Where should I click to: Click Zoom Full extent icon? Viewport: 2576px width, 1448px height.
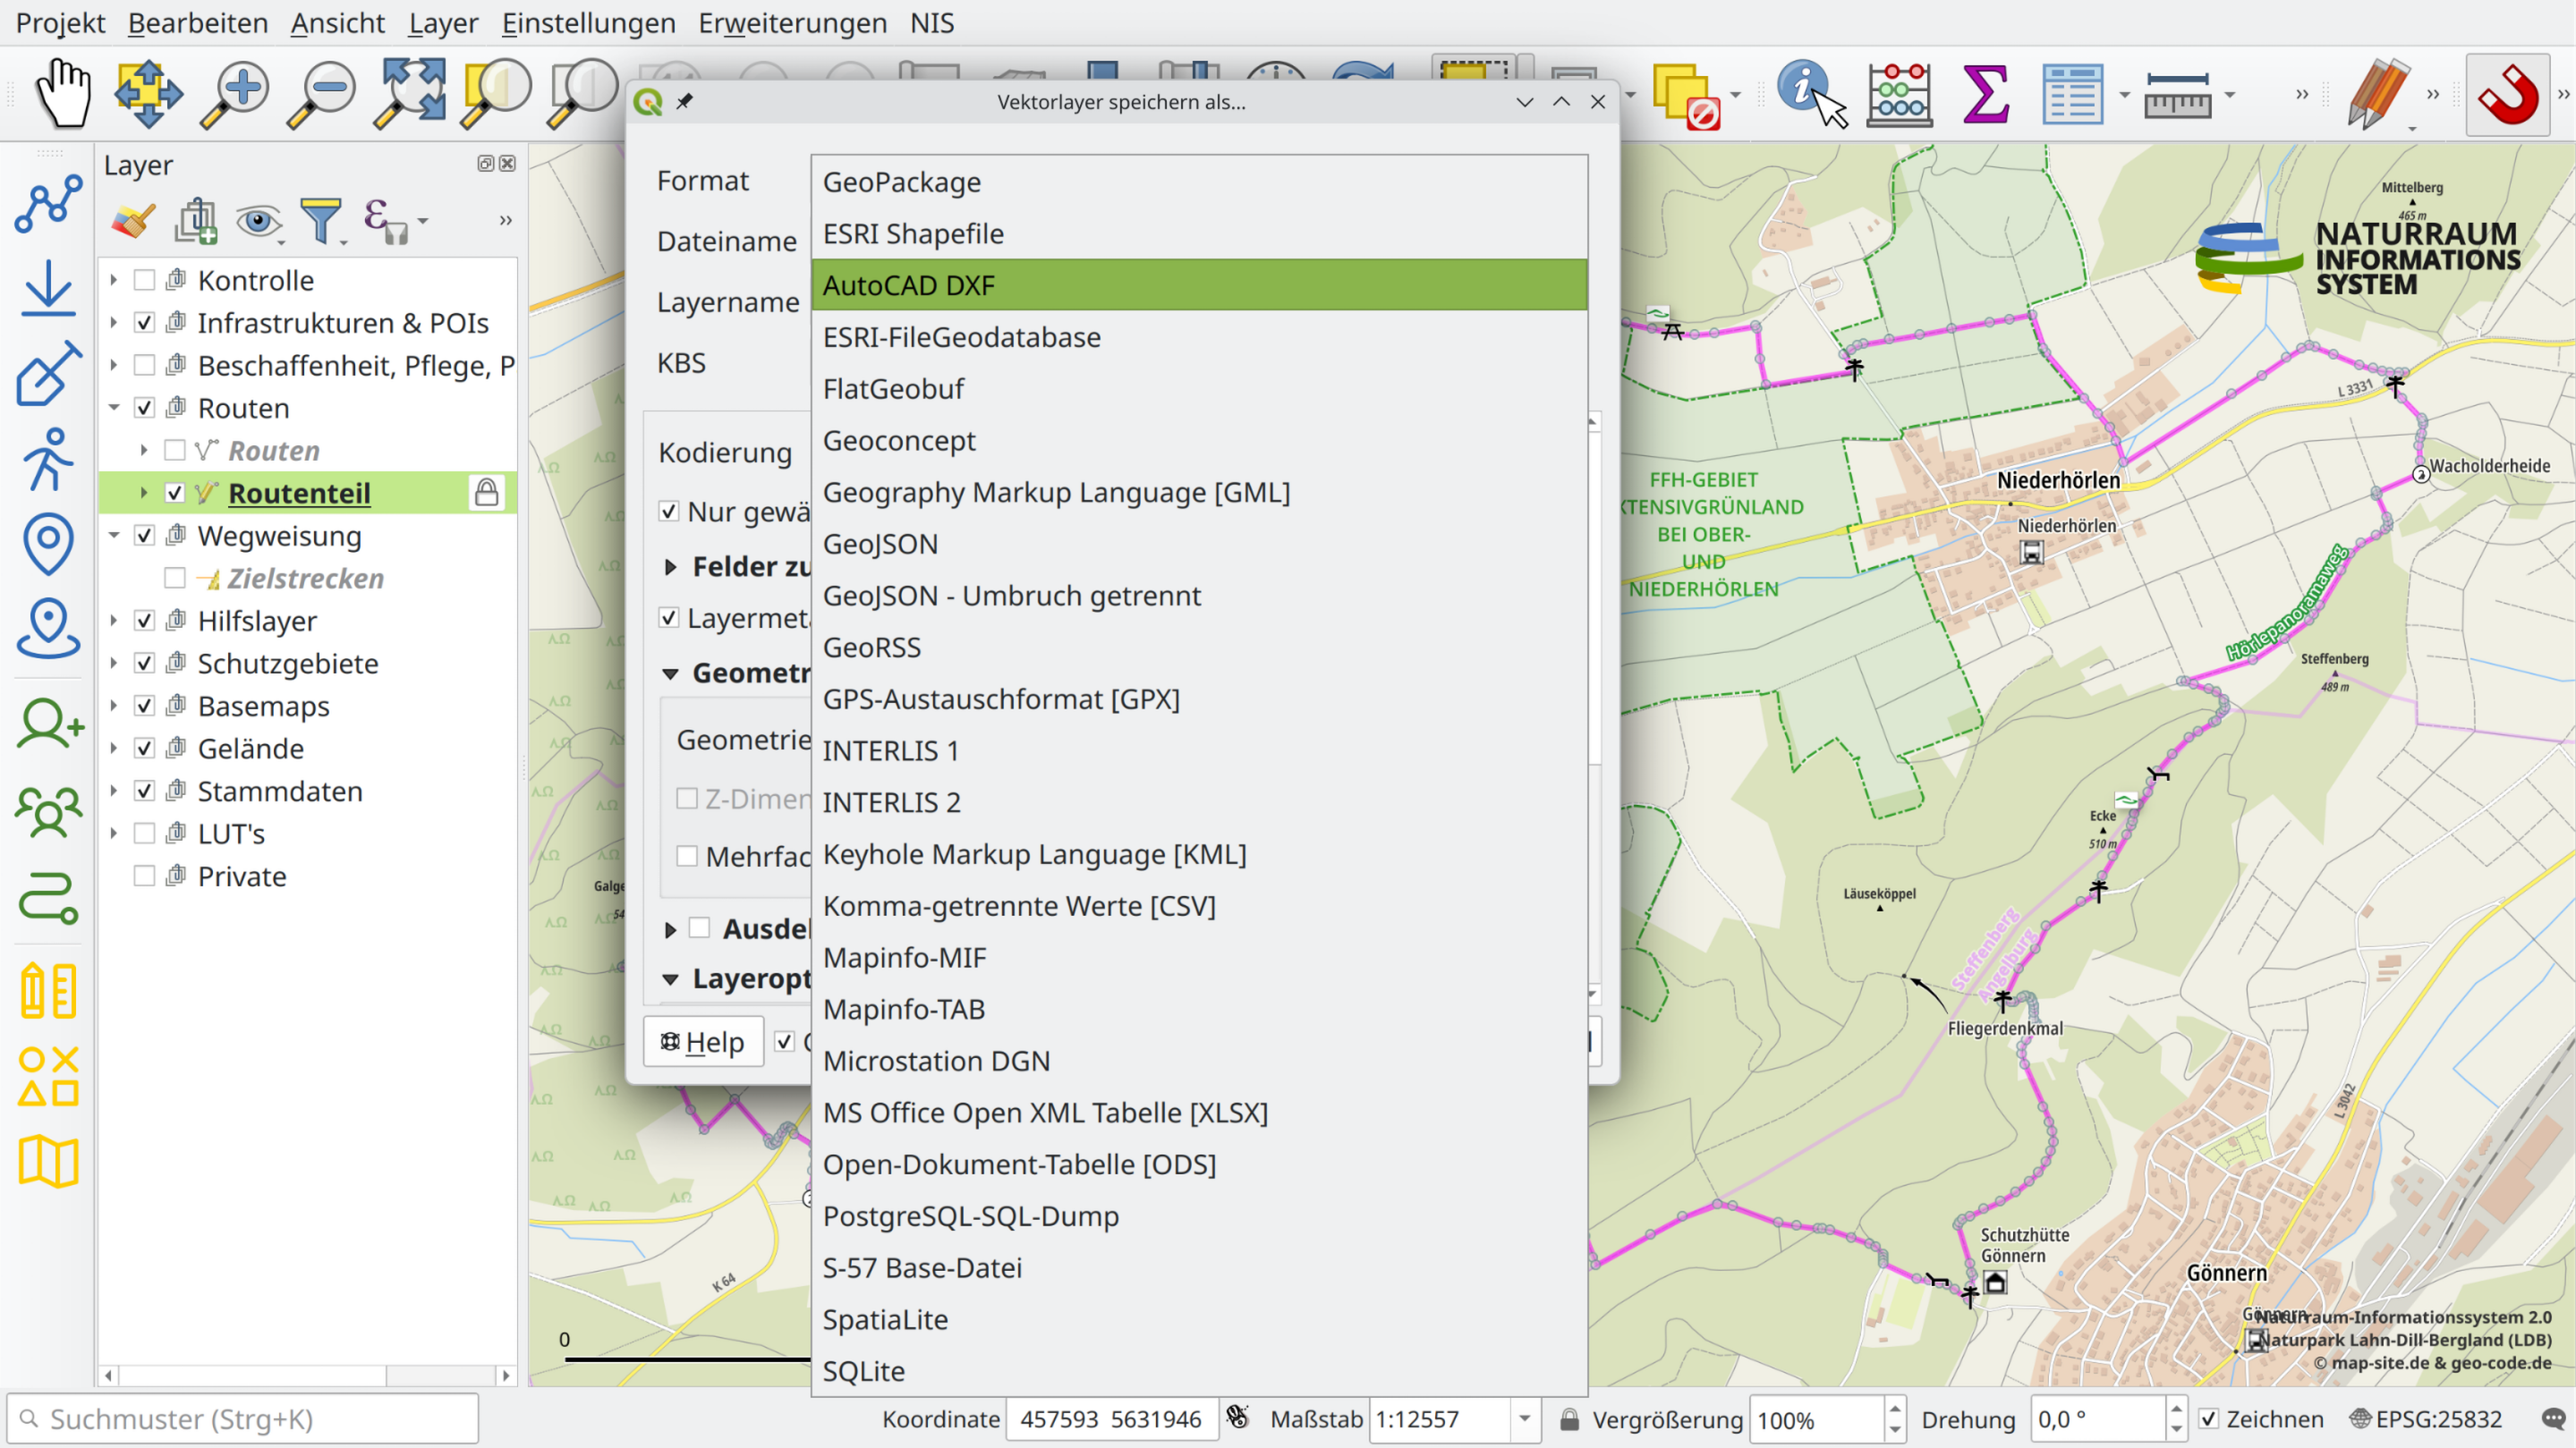pyautogui.click(x=409, y=95)
